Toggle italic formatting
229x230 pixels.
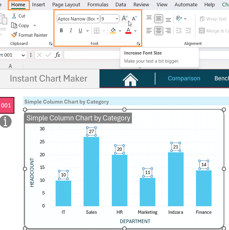coord(71,30)
